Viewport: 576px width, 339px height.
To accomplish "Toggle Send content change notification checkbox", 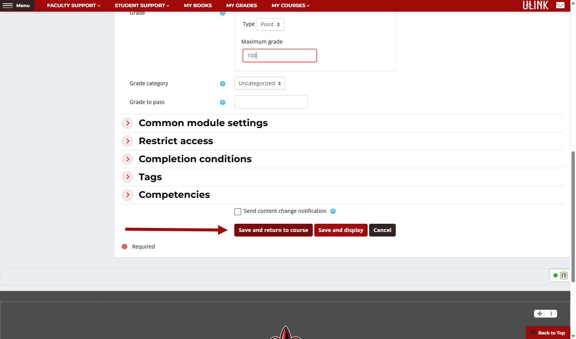I will (x=238, y=212).
